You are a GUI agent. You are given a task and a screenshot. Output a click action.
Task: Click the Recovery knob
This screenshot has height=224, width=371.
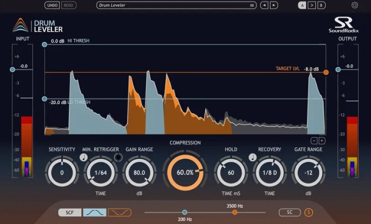pos(270,173)
